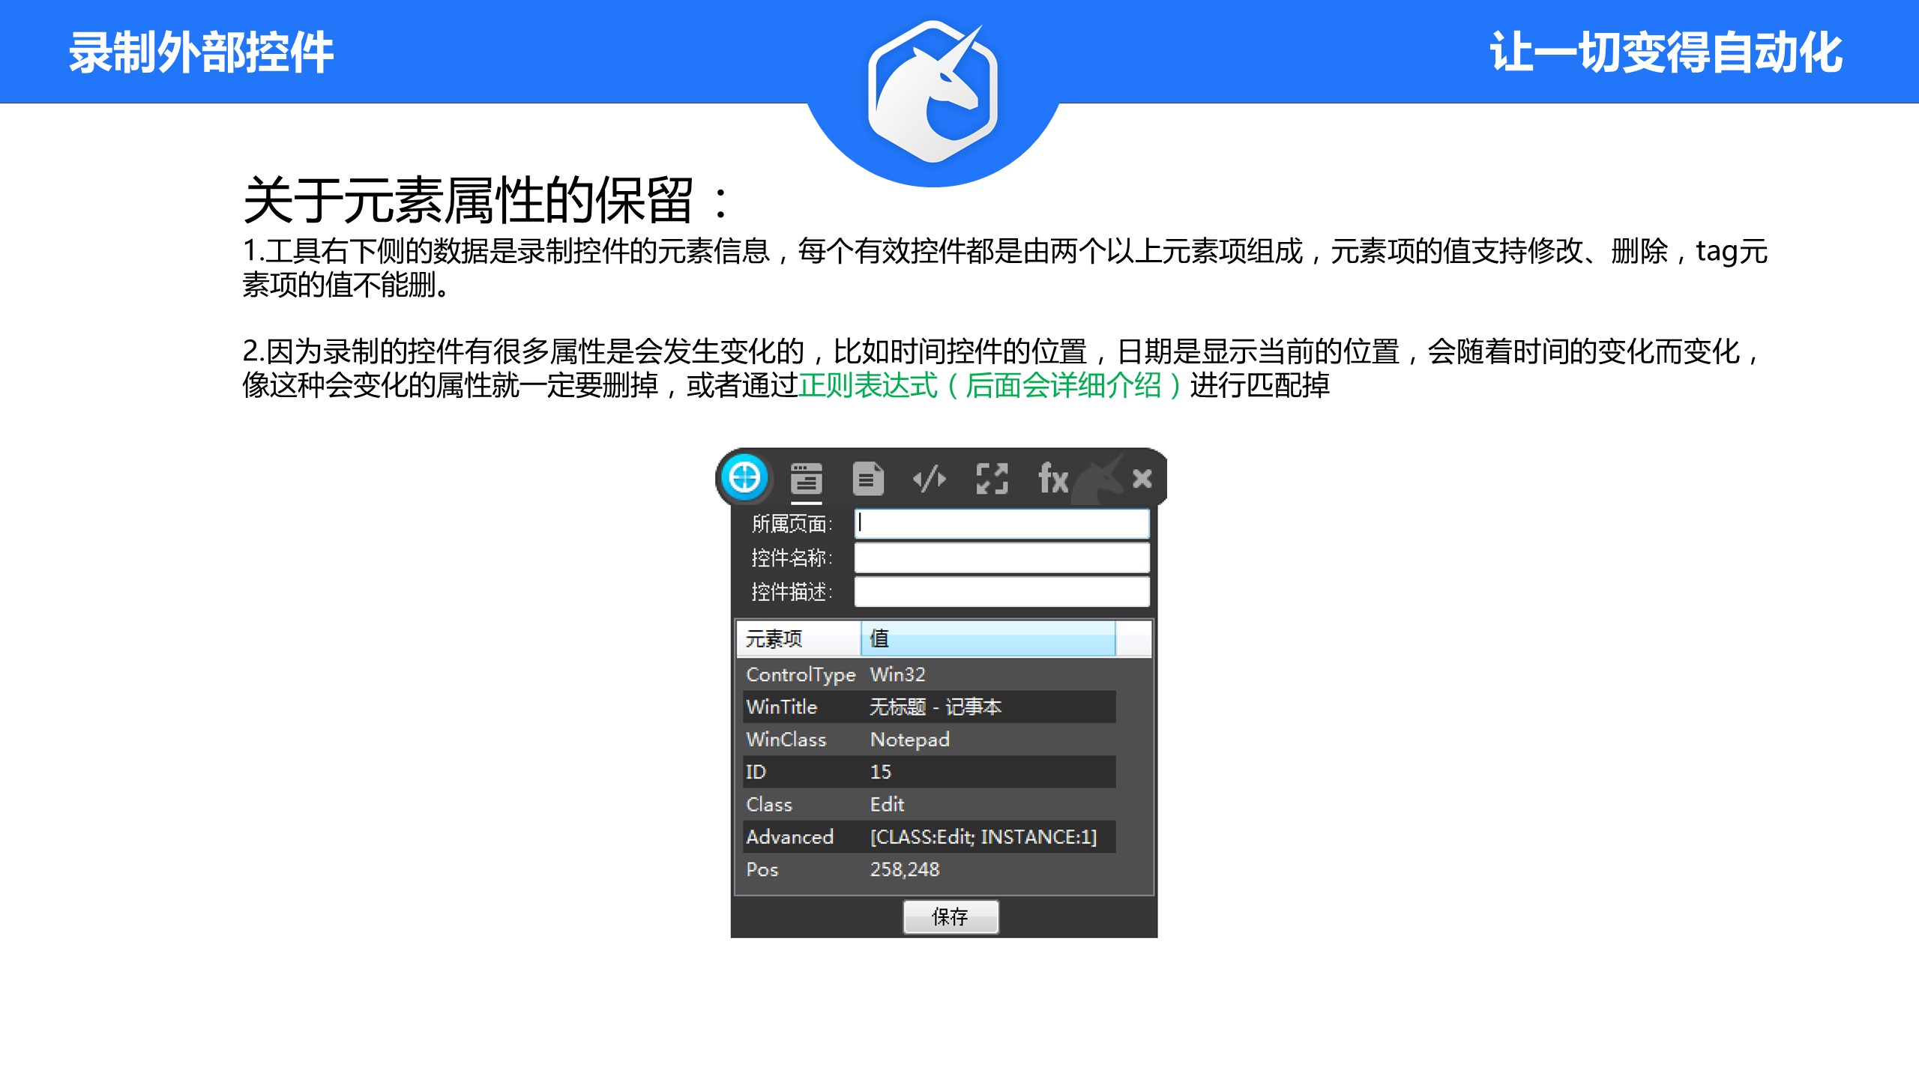The height and width of the screenshot is (1079, 1919).
Task: Click the blue crosshair capture target icon
Action: pyautogui.click(x=744, y=477)
